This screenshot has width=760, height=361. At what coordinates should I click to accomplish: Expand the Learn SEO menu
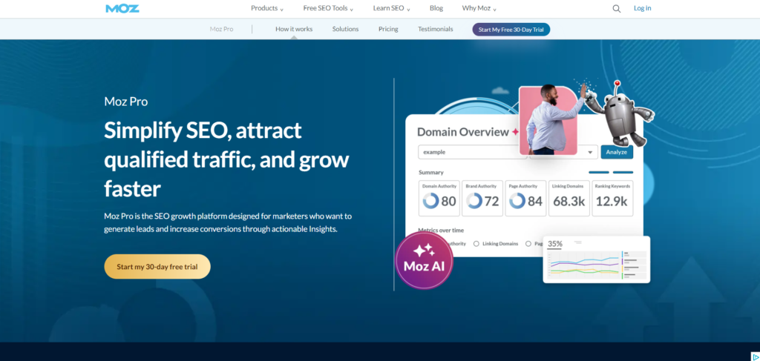(392, 8)
